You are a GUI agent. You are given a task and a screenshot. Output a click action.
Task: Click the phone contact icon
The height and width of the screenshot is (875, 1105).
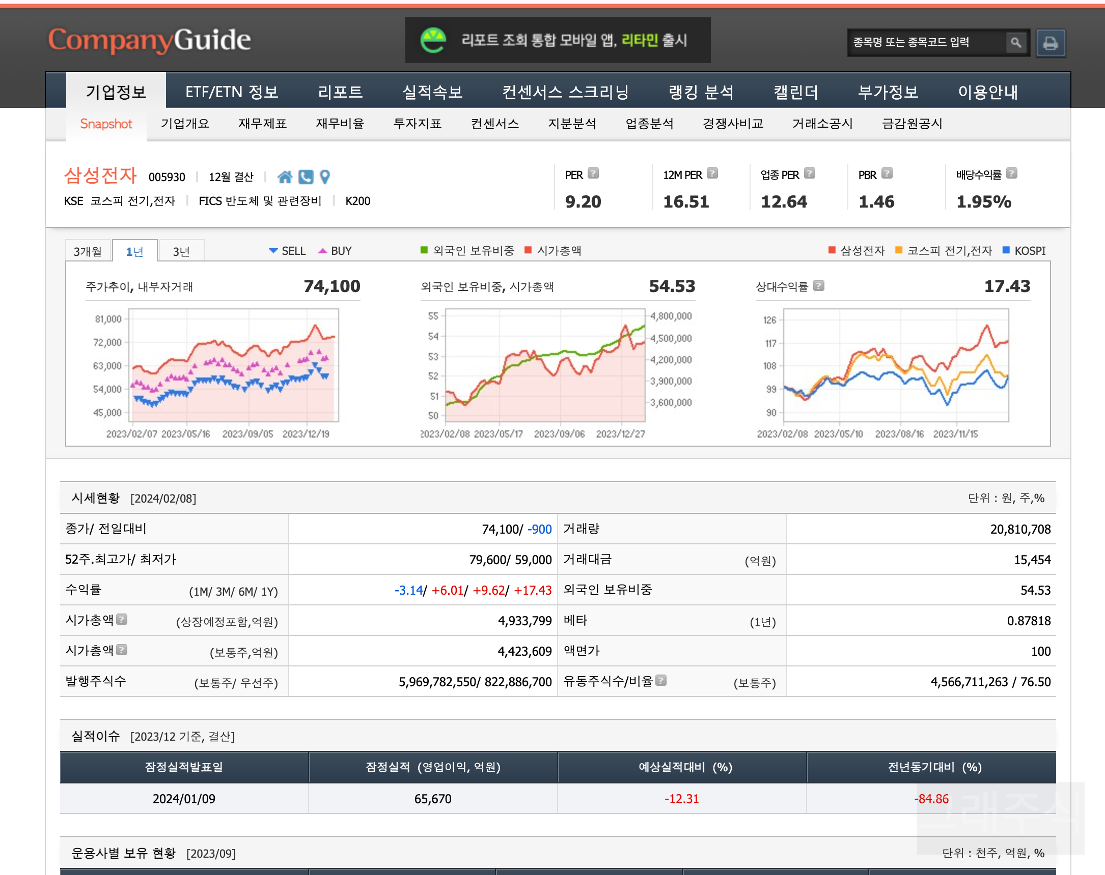point(306,177)
